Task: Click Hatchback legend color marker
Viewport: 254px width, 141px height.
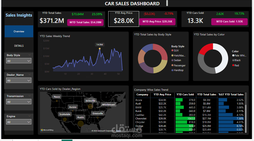Action: pos(172,56)
